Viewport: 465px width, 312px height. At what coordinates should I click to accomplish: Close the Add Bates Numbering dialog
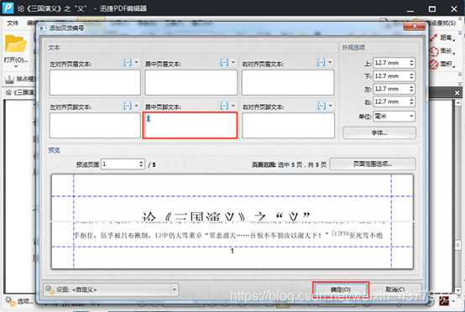[x=415, y=26]
